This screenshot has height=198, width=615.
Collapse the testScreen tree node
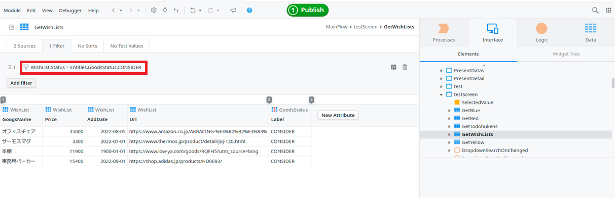point(441,94)
